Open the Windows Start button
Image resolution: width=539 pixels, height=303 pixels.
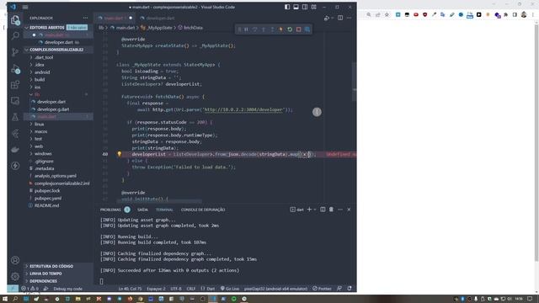coord(5,299)
